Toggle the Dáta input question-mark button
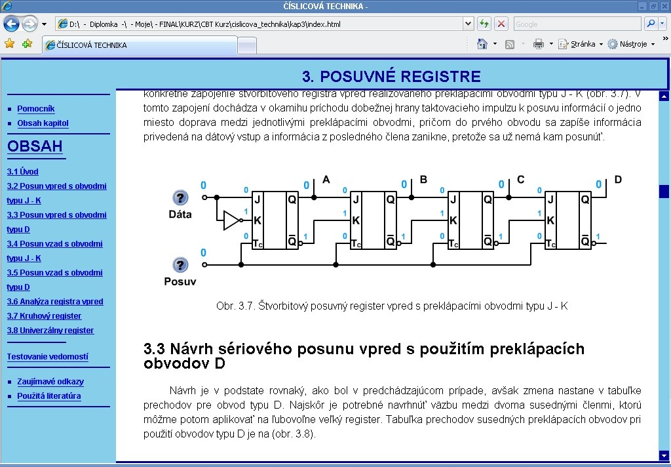The height and width of the screenshot is (467, 671). (x=180, y=198)
